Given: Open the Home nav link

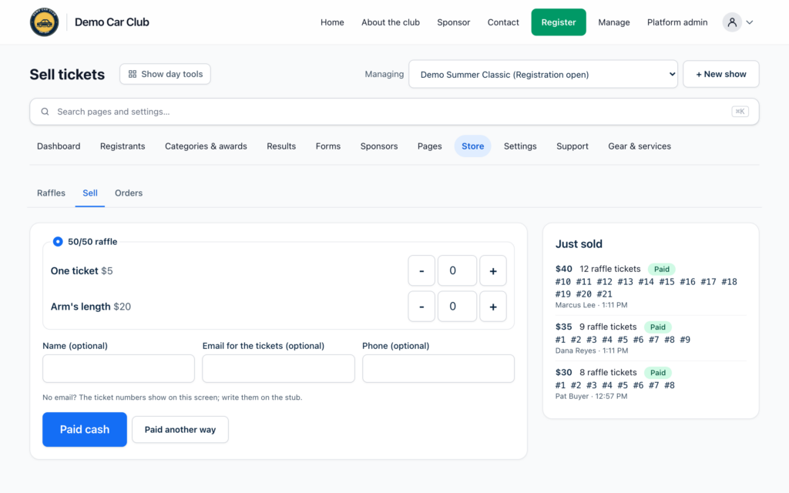Looking at the screenshot, I should click(x=333, y=22).
